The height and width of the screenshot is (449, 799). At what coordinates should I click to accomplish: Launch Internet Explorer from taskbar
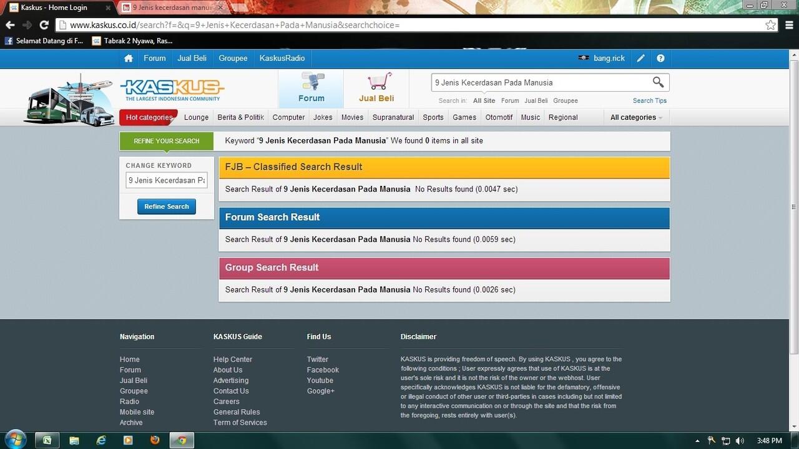click(101, 440)
